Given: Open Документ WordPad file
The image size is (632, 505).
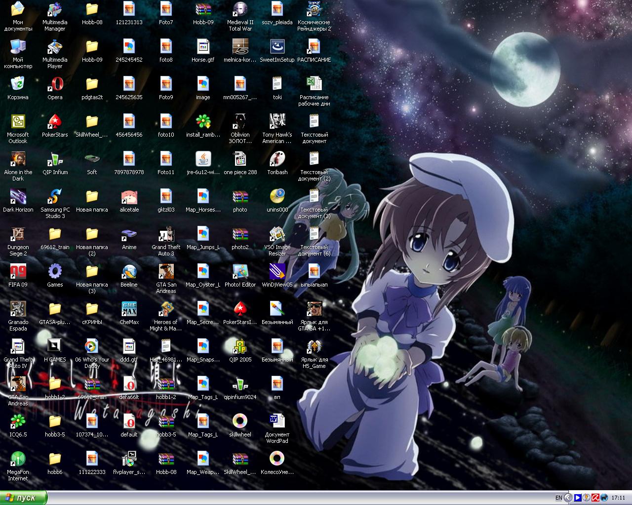Looking at the screenshot, I should coord(277,421).
